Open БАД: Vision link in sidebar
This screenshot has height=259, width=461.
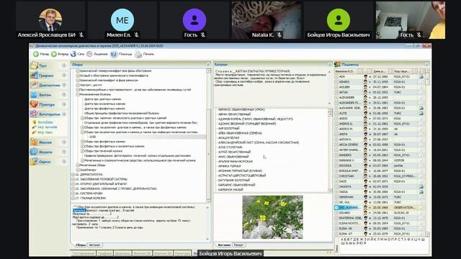pyautogui.click(x=45, y=132)
